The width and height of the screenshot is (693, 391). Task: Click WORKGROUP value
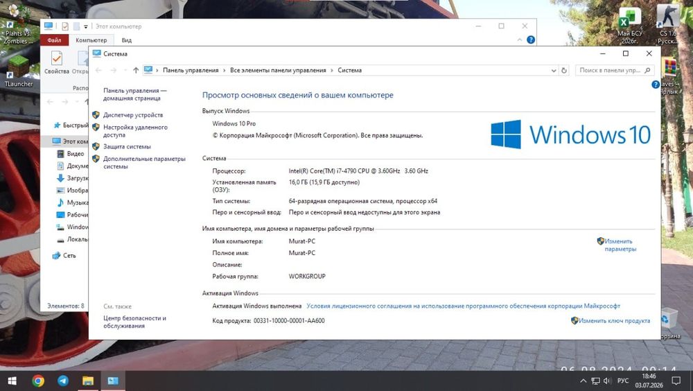pyautogui.click(x=307, y=277)
